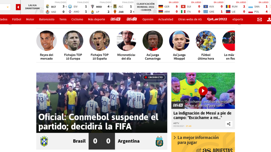Go to the Opinión section
271x152 pixels.
click(x=148, y=19)
